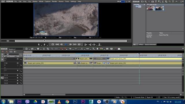
Task: Open the loop playback dropdown arrow
Action: (x=82, y=45)
